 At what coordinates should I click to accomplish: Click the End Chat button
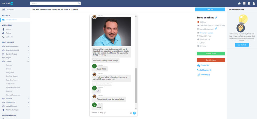[x=210, y=10]
